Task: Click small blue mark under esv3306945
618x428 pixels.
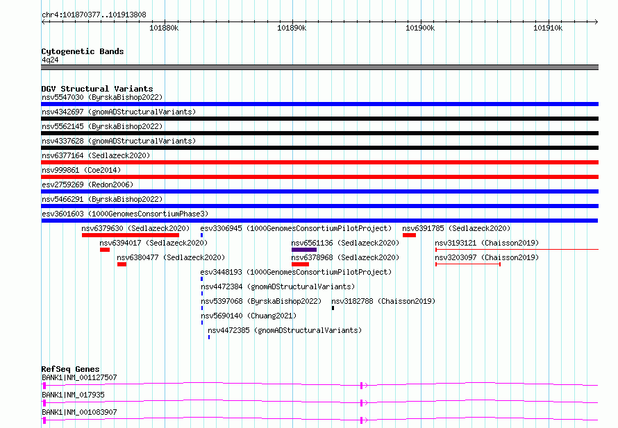Action: pyautogui.click(x=202, y=235)
